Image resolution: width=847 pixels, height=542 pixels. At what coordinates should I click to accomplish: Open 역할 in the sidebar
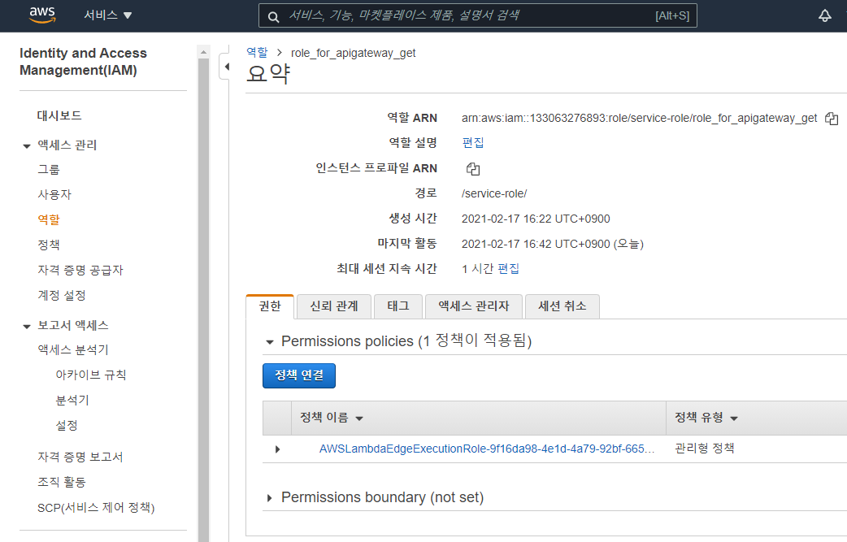click(49, 219)
